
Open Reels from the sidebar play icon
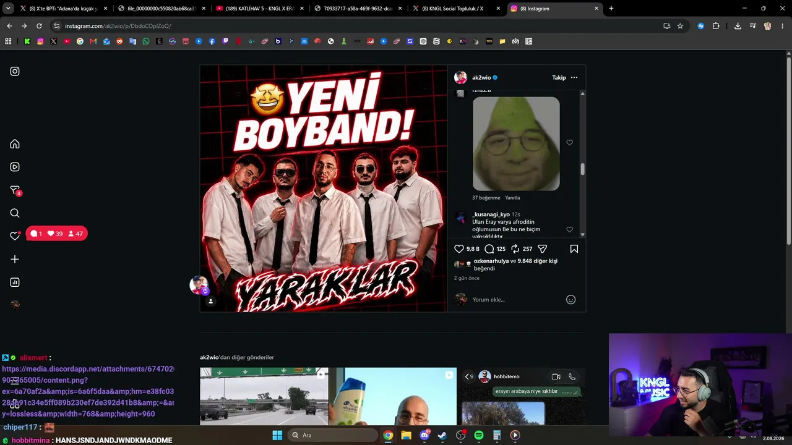[15, 167]
